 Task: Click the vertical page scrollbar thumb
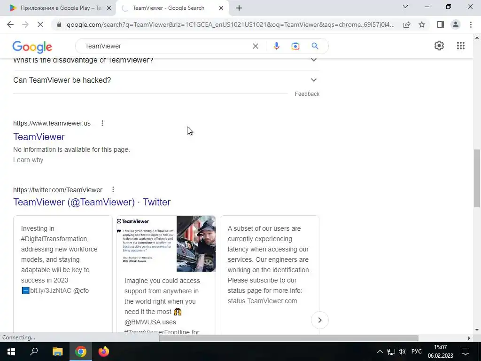point(476,179)
